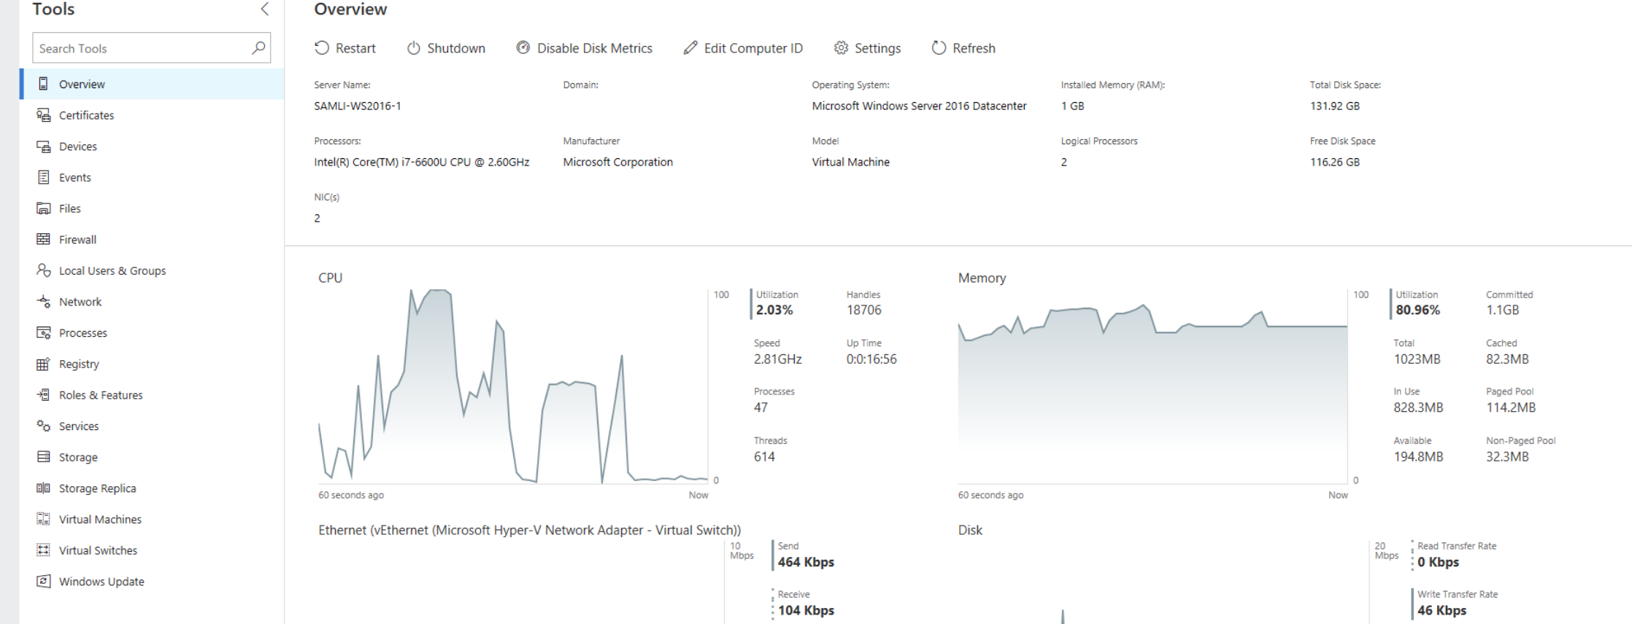
Task: Click the Refresh button label
Action: [974, 48]
